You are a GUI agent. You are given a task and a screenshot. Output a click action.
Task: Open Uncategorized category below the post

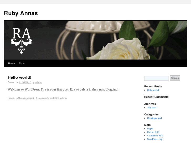tap(26, 98)
